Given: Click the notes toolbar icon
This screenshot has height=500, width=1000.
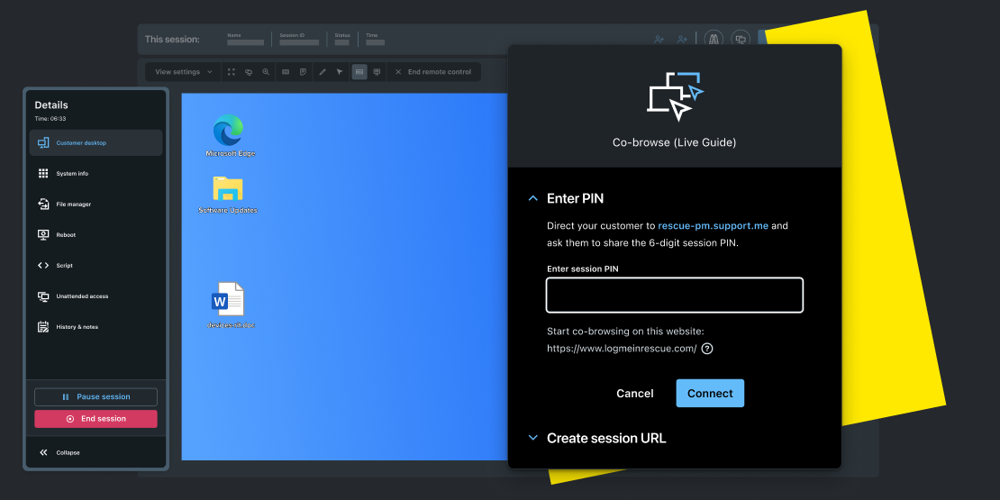Looking at the screenshot, I should pos(303,72).
